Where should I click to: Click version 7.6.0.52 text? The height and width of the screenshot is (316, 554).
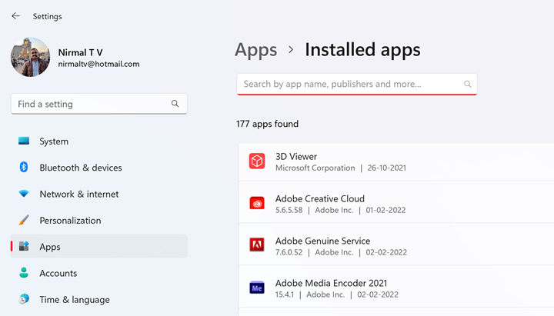point(289,252)
